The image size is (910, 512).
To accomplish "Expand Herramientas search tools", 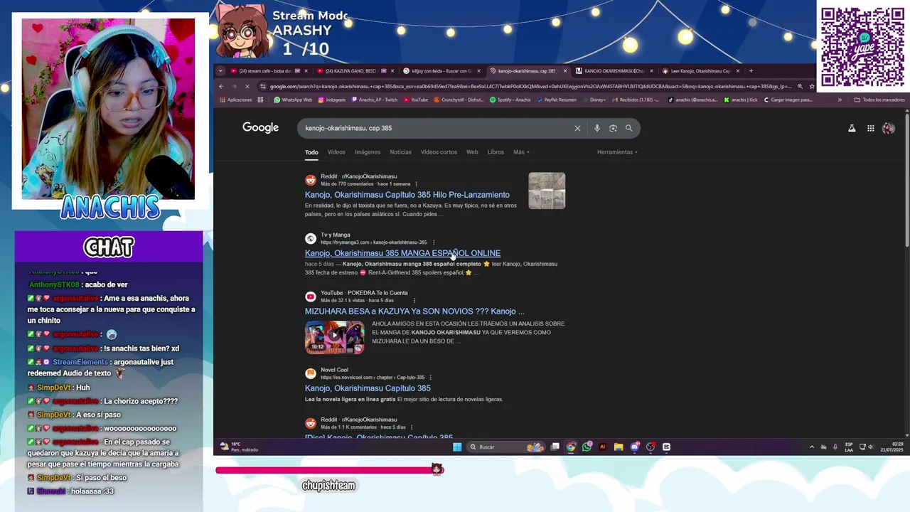I will (x=617, y=152).
